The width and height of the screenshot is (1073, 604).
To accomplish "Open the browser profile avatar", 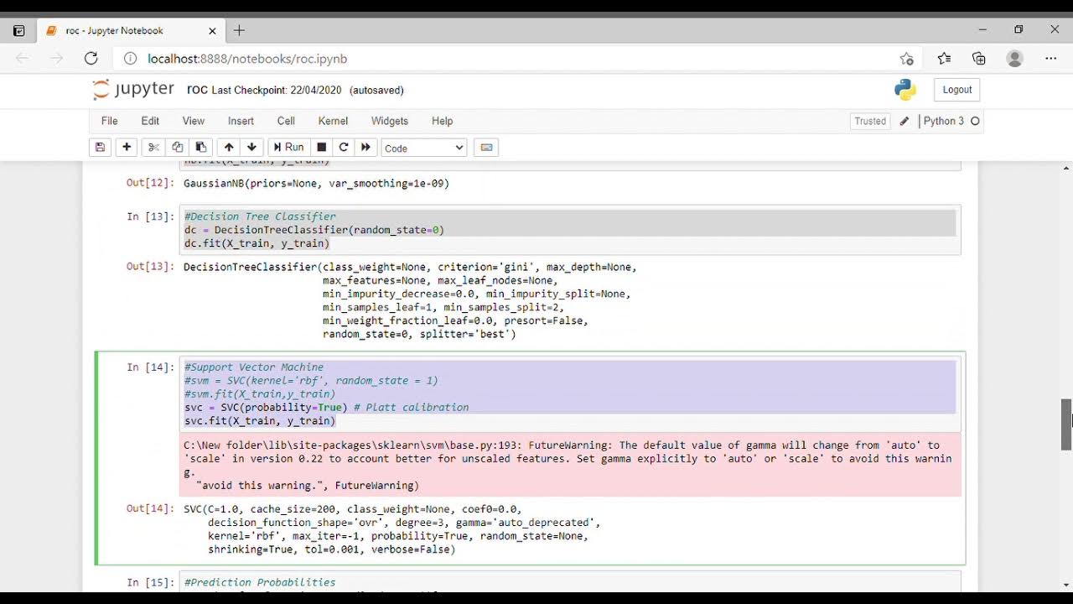I will pos(1015,59).
